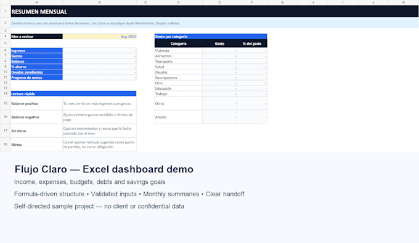Select column D header

pos(179,2)
